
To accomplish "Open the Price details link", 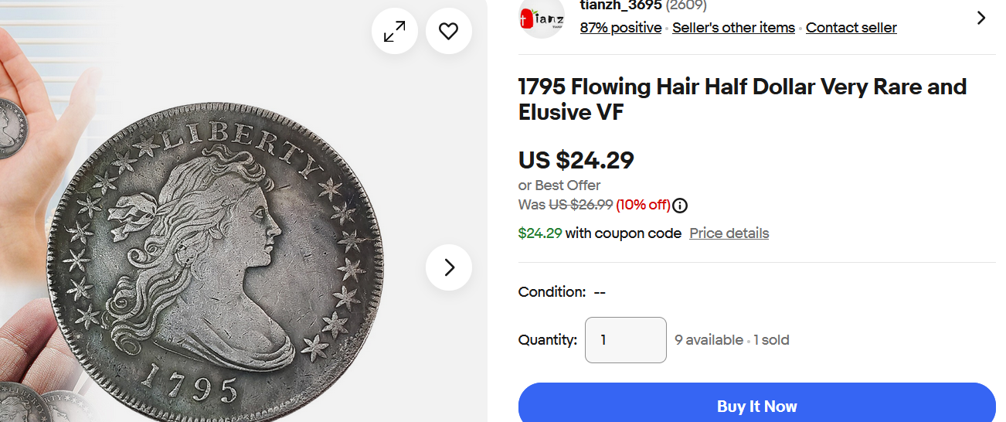I will pos(729,233).
